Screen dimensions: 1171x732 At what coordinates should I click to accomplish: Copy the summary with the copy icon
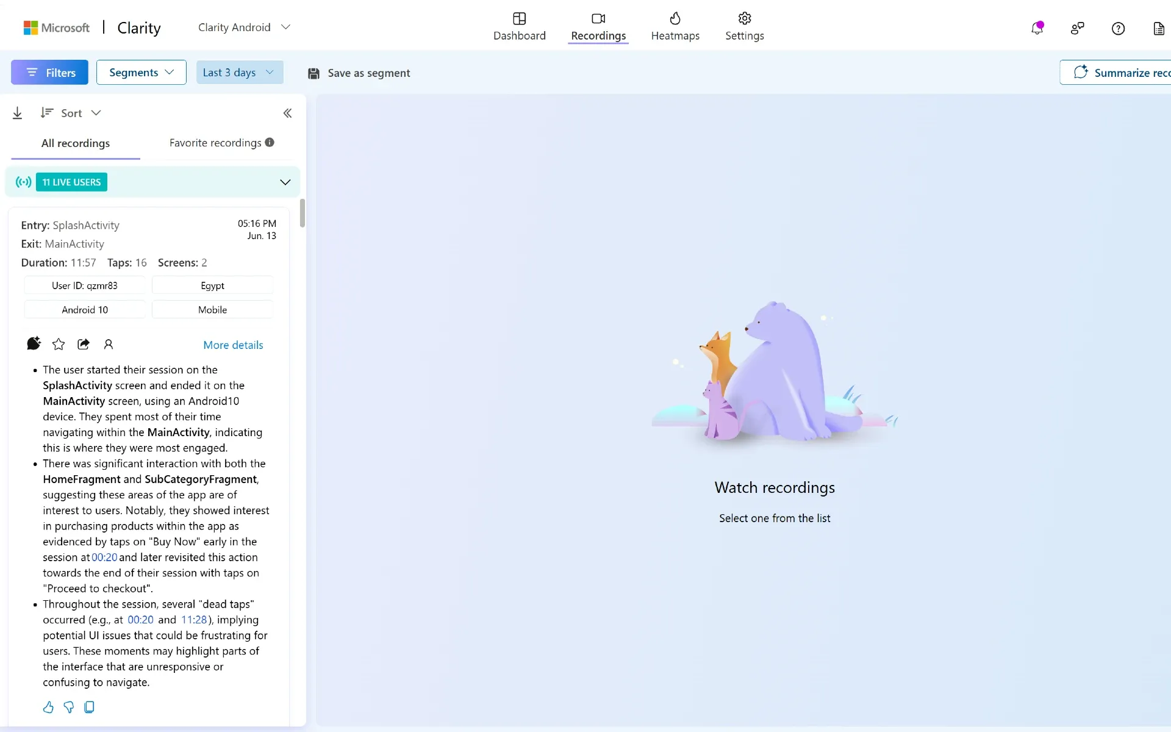click(89, 707)
